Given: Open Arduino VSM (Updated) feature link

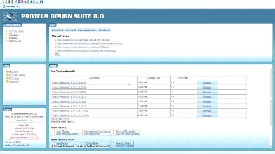Looking at the screenshot, I should pos(125,131).
